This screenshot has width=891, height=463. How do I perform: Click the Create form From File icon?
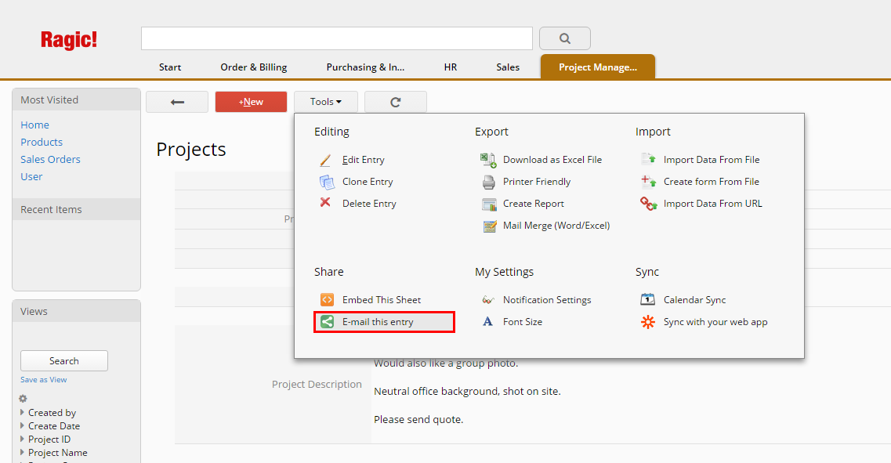coord(649,181)
